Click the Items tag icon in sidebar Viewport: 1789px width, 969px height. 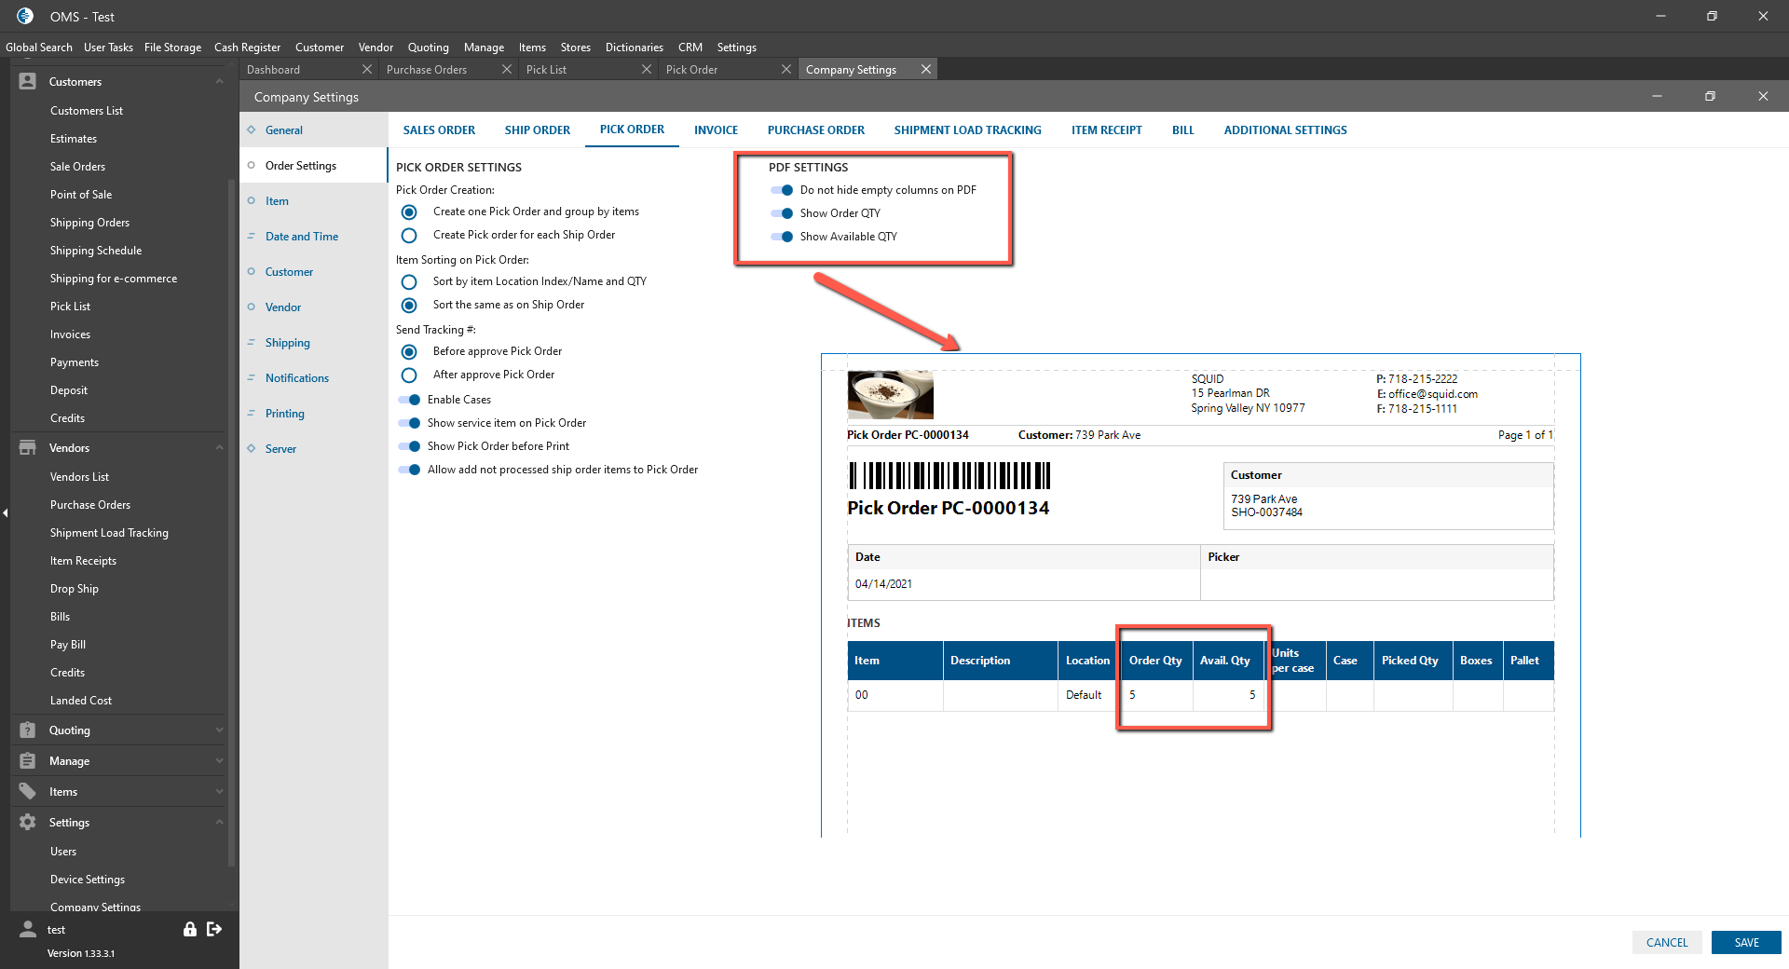coord(28,792)
